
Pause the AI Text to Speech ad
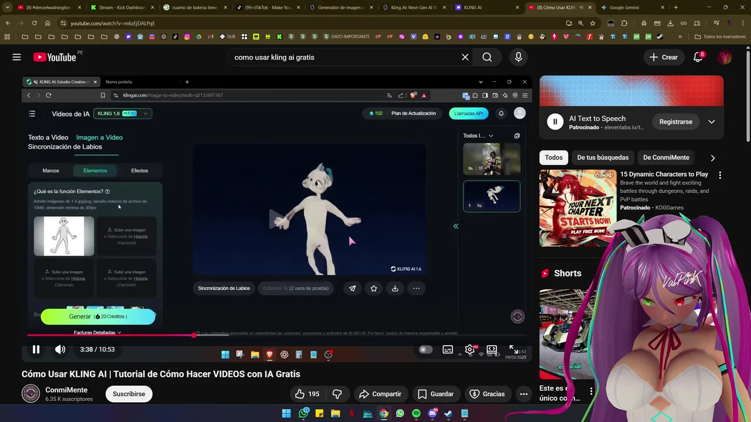[554, 122]
